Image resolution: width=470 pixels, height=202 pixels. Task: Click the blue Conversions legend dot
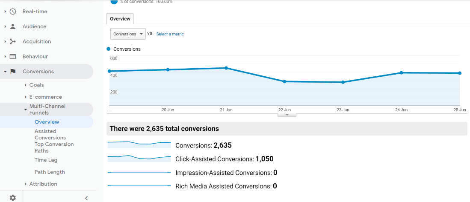[109, 49]
